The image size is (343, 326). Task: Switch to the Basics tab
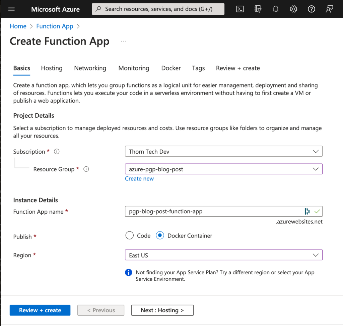(x=22, y=68)
